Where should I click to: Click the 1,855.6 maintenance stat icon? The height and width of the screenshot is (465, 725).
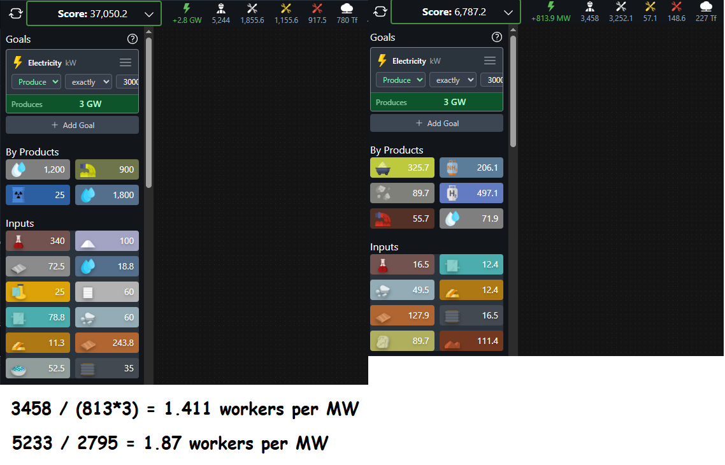point(252,8)
